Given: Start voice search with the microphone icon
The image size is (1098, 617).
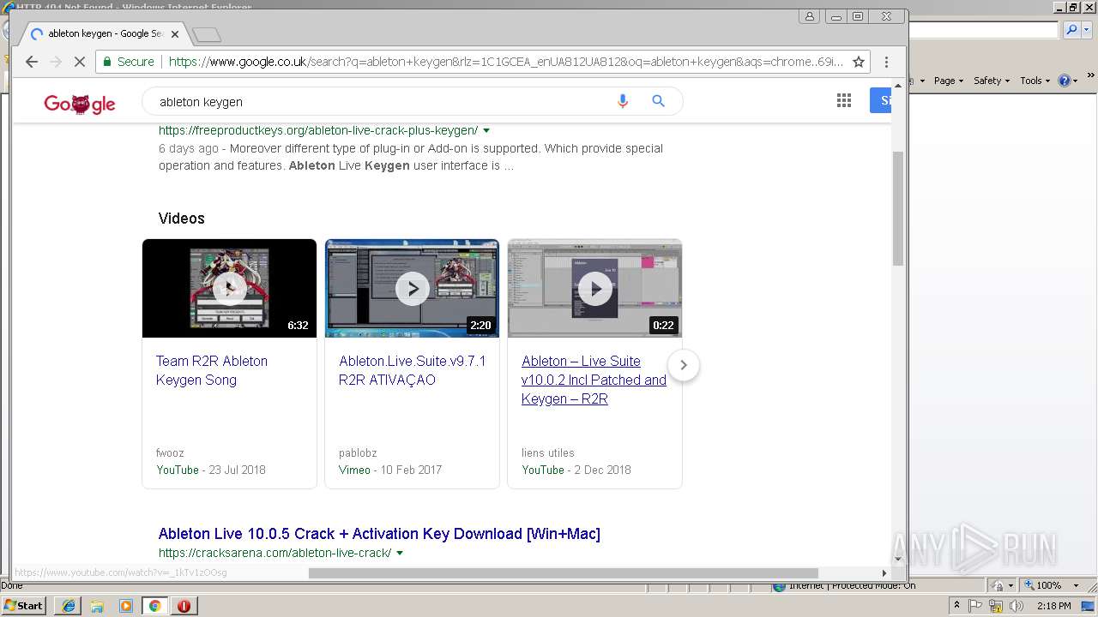Looking at the screenshot, I should 623,101.
